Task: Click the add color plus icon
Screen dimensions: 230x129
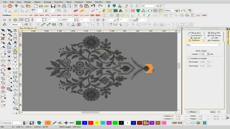Action: (66, 123)
